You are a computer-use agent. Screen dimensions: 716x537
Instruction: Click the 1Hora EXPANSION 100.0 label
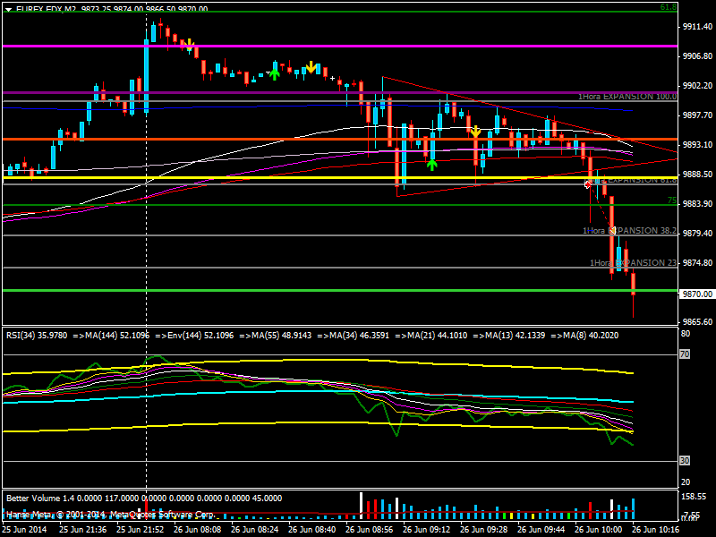[626, 96]
